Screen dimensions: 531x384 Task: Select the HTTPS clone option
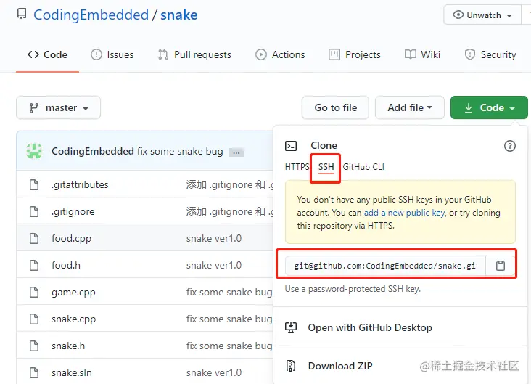pyautogui.click(x=297, y=167)
